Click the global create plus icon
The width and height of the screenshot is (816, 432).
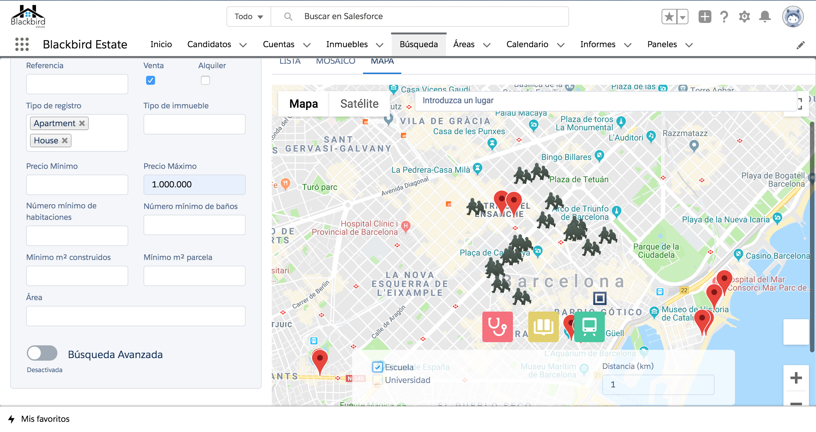pyautogui.click(x=705, y=16)
